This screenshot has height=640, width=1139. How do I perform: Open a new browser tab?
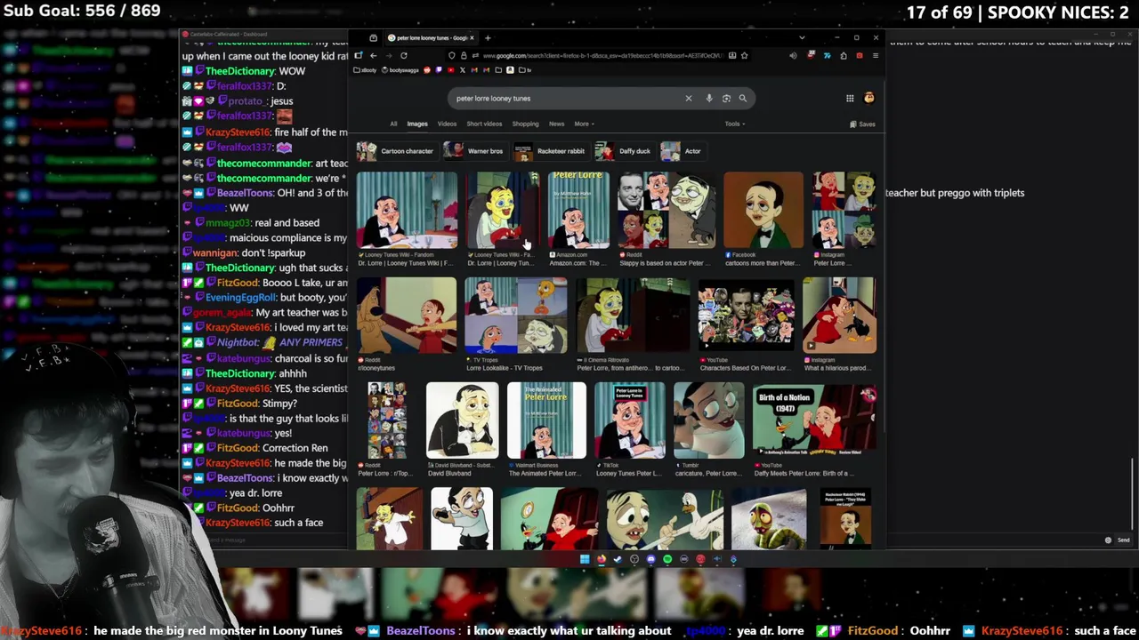click(x=488, y=37)
